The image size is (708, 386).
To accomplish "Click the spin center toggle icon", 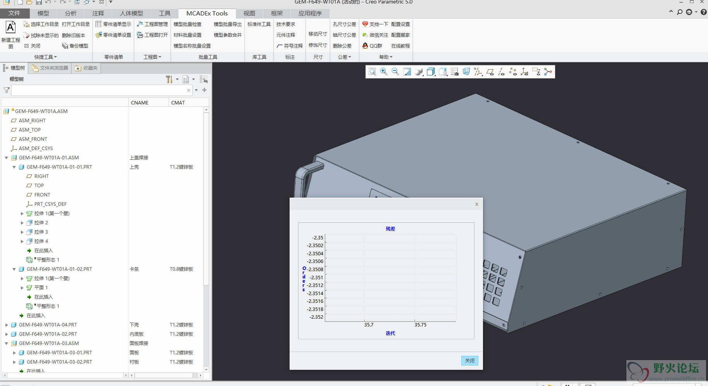I will (x=548, y=72).
